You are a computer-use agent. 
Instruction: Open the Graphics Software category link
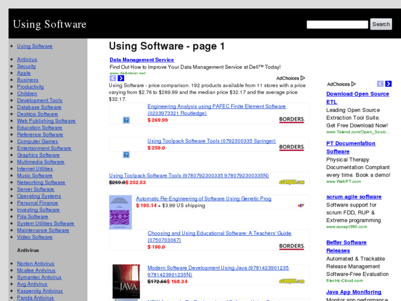coord(39,155)
